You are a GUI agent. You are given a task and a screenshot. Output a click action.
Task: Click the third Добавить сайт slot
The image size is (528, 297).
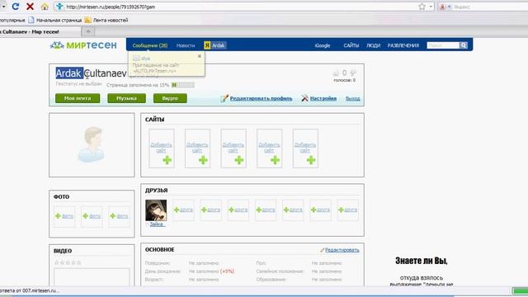tap(233, 148)
